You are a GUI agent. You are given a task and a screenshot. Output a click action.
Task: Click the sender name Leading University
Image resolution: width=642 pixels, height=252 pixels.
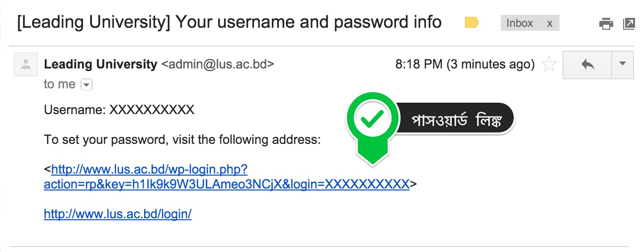(100, 64)
